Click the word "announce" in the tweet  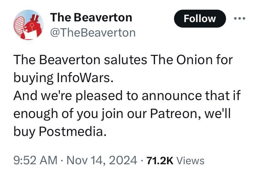click(172, 96)
